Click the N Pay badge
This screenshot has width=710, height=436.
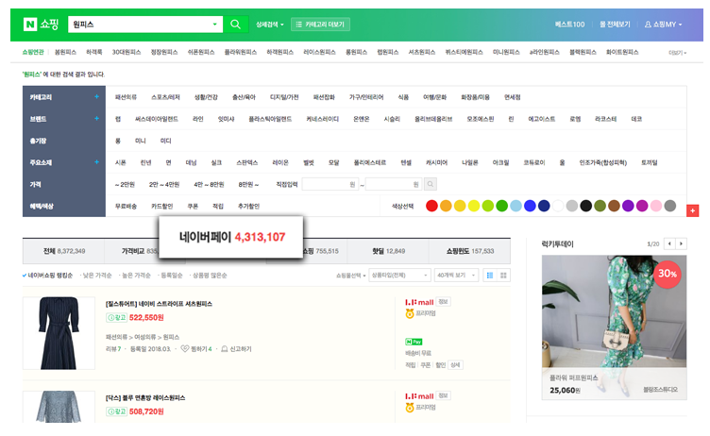coord(414,342)
